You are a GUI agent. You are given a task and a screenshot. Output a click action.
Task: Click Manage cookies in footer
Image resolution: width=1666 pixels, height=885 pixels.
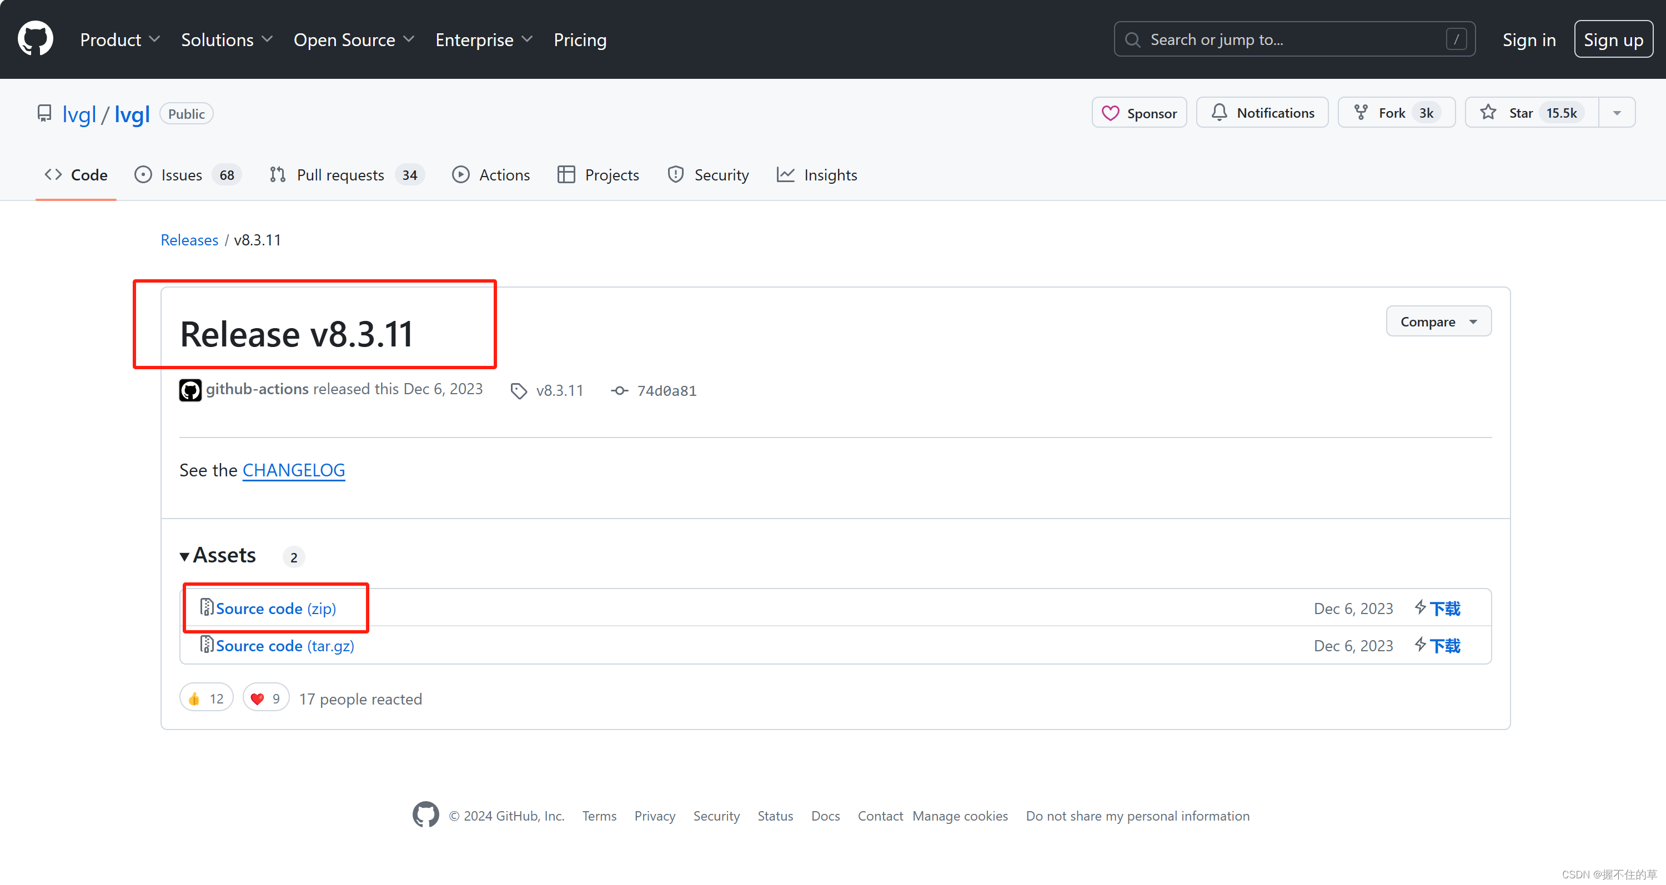coord(960,816)
